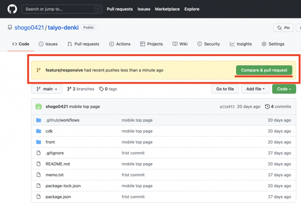Open commit hash a11e9f2
The width and height of the screenshot is (301, 205).
[227, 107]
